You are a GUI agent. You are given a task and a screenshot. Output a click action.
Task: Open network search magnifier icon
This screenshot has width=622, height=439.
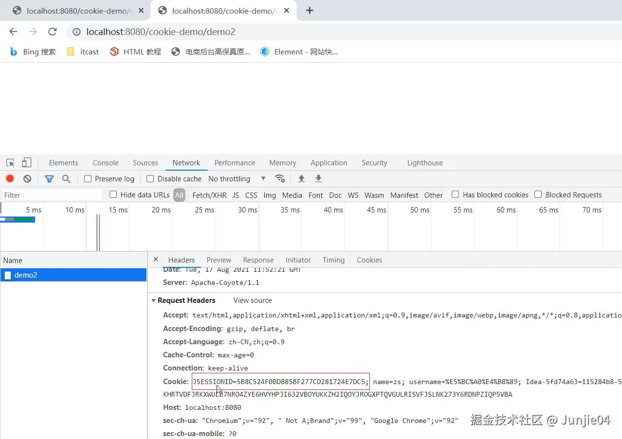coord(66,179)
